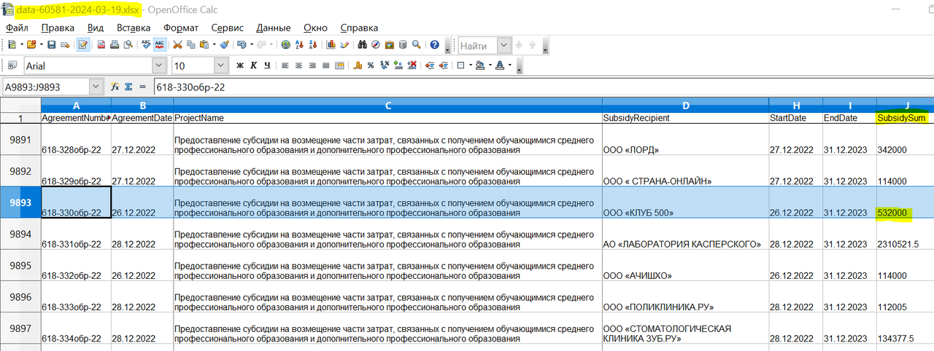Expand the font size 10 dropdown
Screen dimensions: 934x351
[x=220, y=66]
